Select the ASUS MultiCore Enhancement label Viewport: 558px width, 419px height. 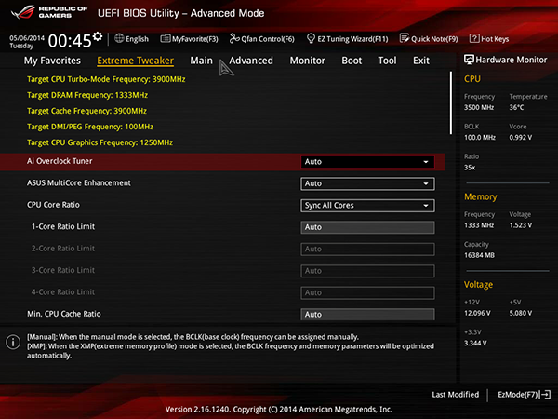point(79,182)
